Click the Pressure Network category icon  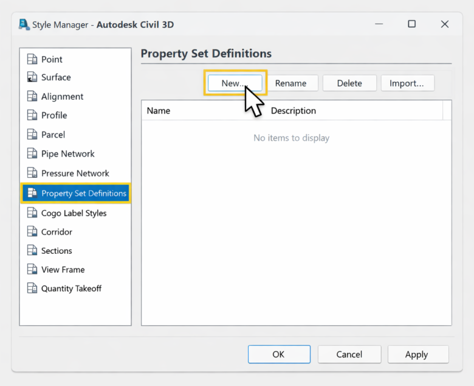32,173
